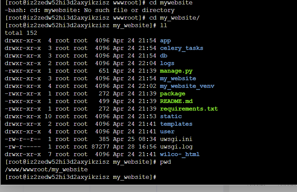Click the 'total 152' line
297x192 pixels.
21,33
